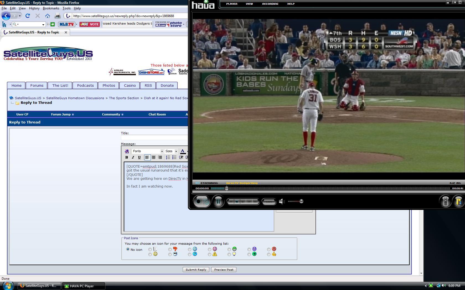
Task: Open the RECORDING menu in HAVA
Action: 270,4
